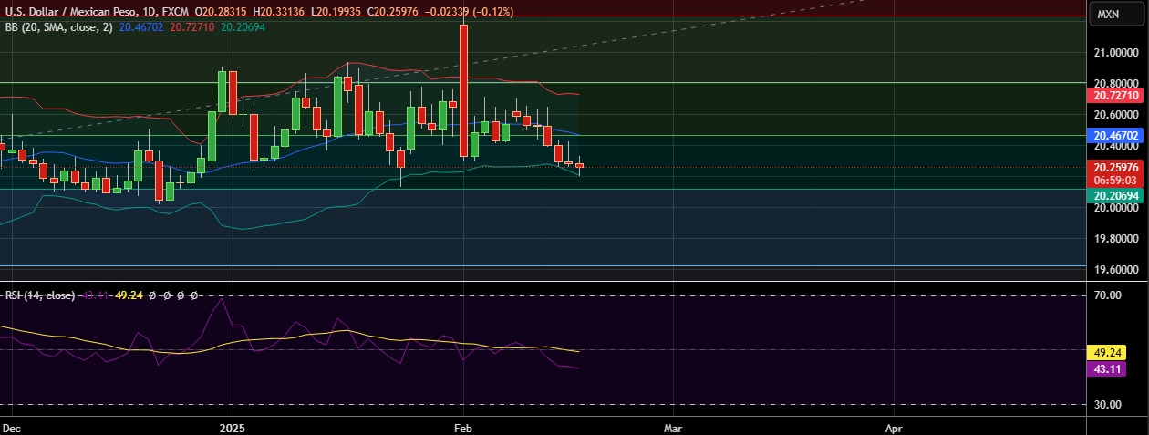Click the 19.80000 price scale label

coord(1115,239)
